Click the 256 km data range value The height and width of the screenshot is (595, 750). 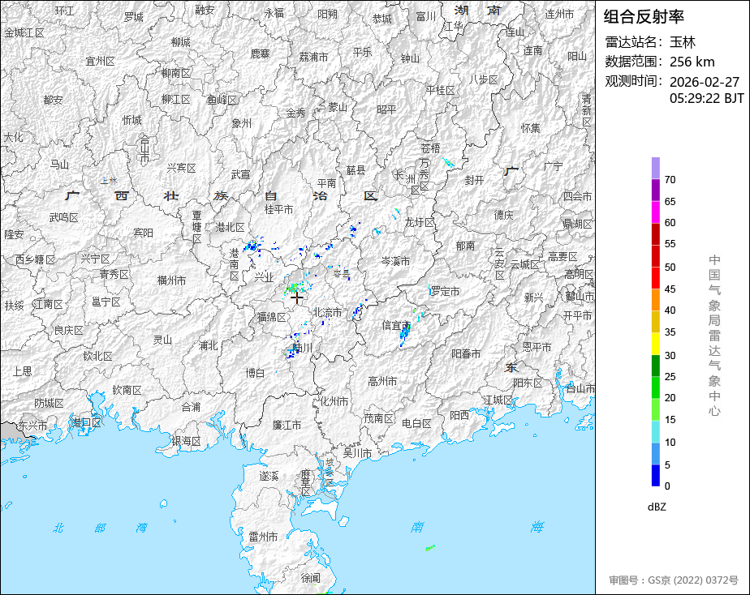[692, 62]
